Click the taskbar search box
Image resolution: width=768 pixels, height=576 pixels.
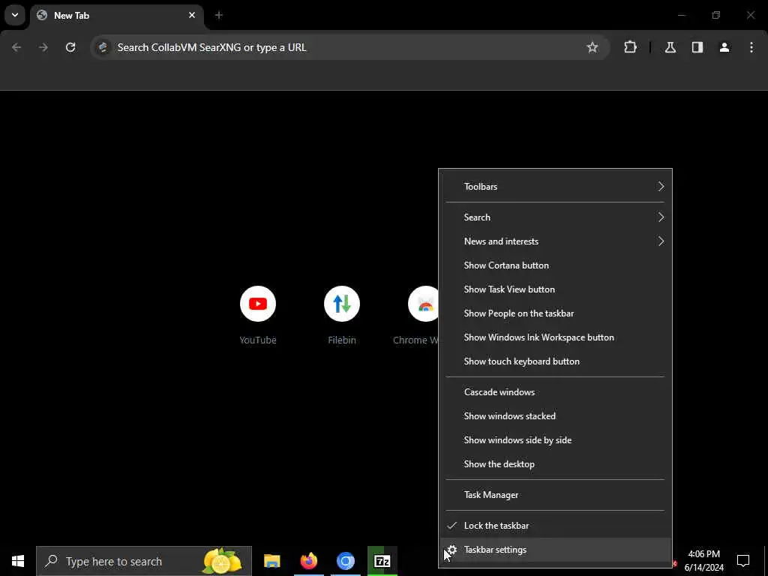pos(144,561)
